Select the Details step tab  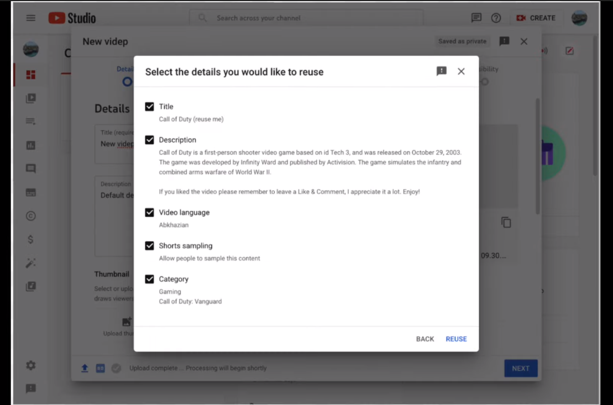pyautogui.click(x=125, y=76)
